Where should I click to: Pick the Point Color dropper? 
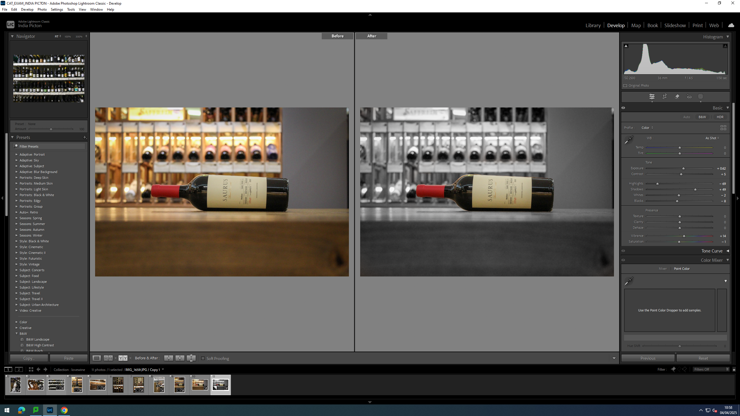coord(629,281)
